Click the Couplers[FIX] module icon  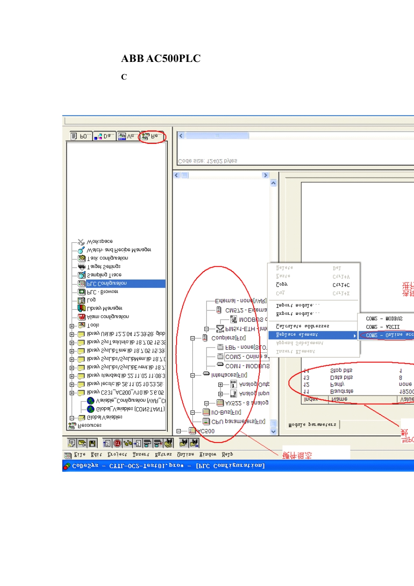(x=205, y=338)
